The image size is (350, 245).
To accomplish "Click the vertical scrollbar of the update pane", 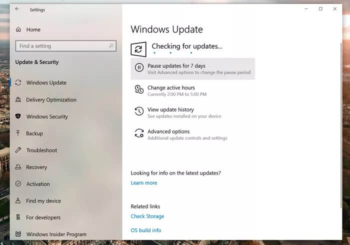I will coord(341,125).
